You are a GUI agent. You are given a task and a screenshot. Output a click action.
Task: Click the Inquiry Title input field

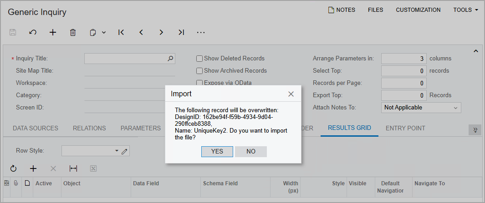click(126, 59)
